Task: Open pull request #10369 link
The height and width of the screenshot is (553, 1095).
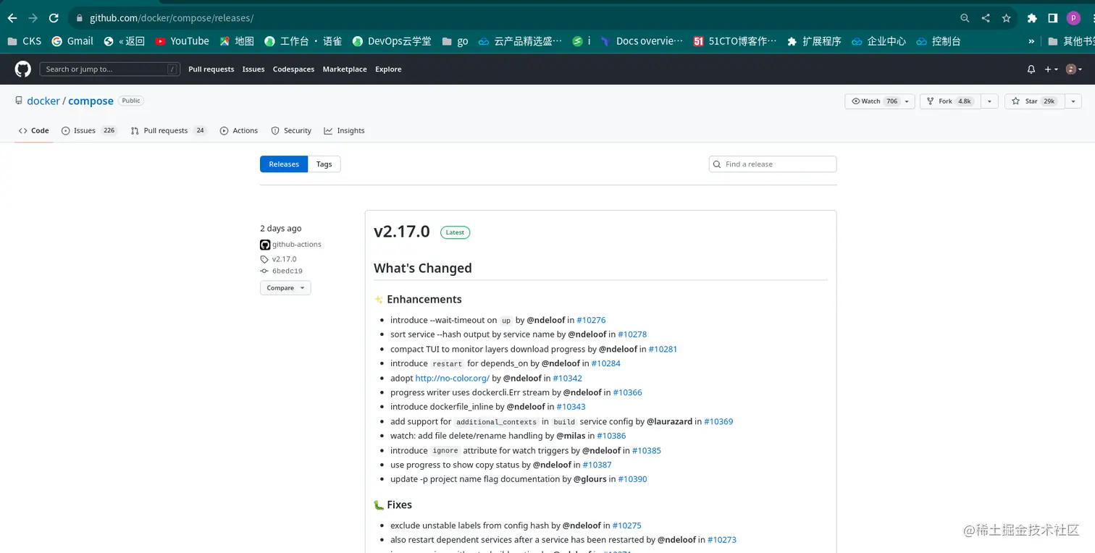Action: (x=718, y=421)
